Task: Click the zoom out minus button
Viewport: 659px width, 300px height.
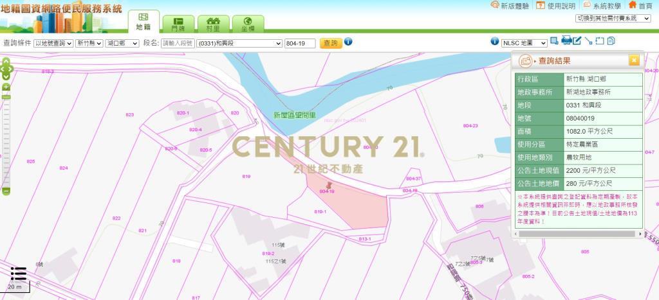Action: click(x=6, y=191)
